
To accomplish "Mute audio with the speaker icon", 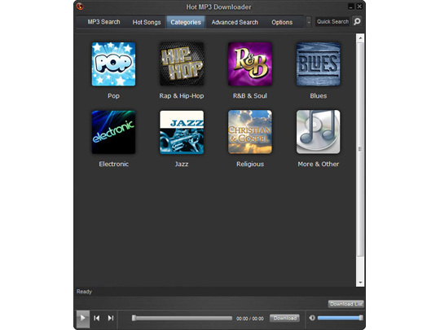I will pyautogui.click(x=312, y=318).
